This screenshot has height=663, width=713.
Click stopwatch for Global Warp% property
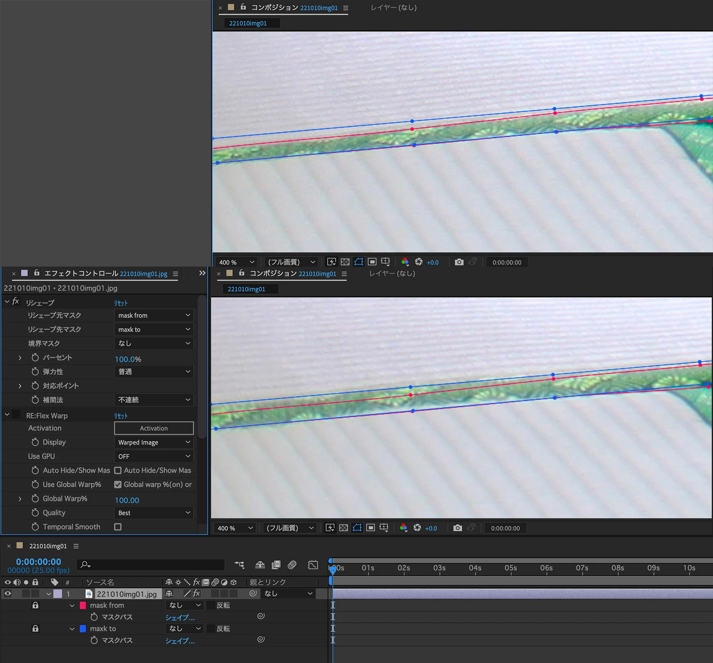point(35,499)
